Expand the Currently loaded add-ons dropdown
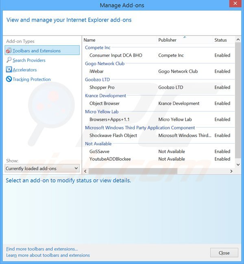 pyautogui.click(x=42, y=168)
